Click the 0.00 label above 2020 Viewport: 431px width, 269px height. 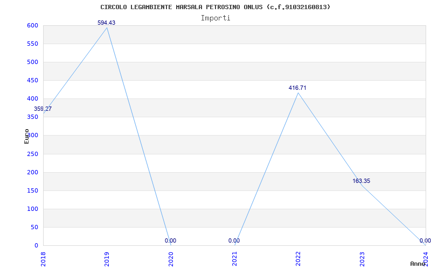170,240
